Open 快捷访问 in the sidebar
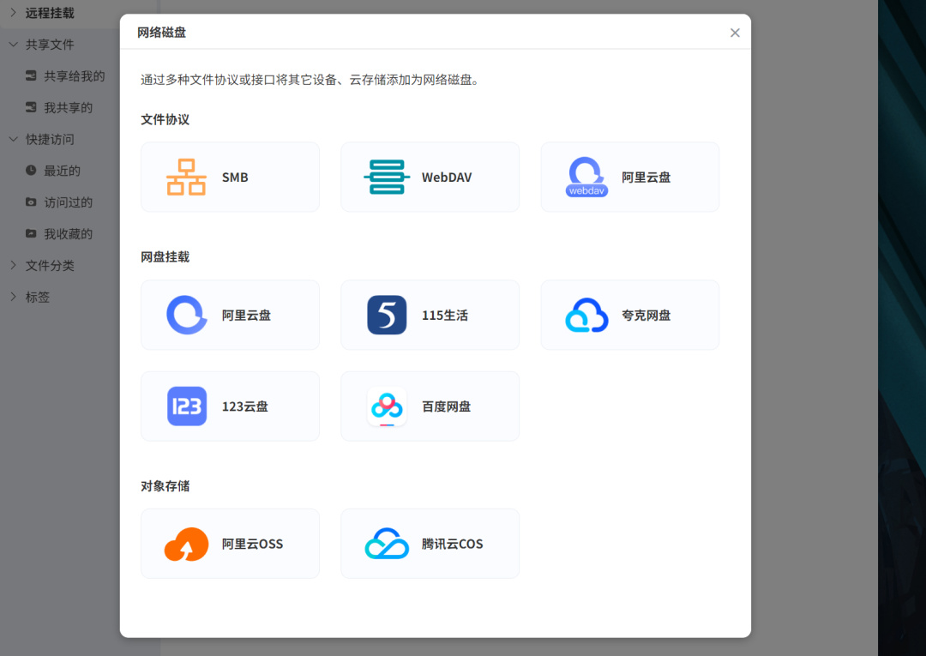926x656 pixels. click(x=50, y=140)
